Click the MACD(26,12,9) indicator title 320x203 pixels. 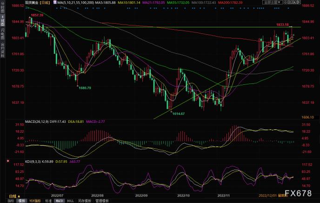point(37,121)
